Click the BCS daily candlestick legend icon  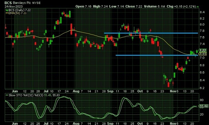click(7, 10)
